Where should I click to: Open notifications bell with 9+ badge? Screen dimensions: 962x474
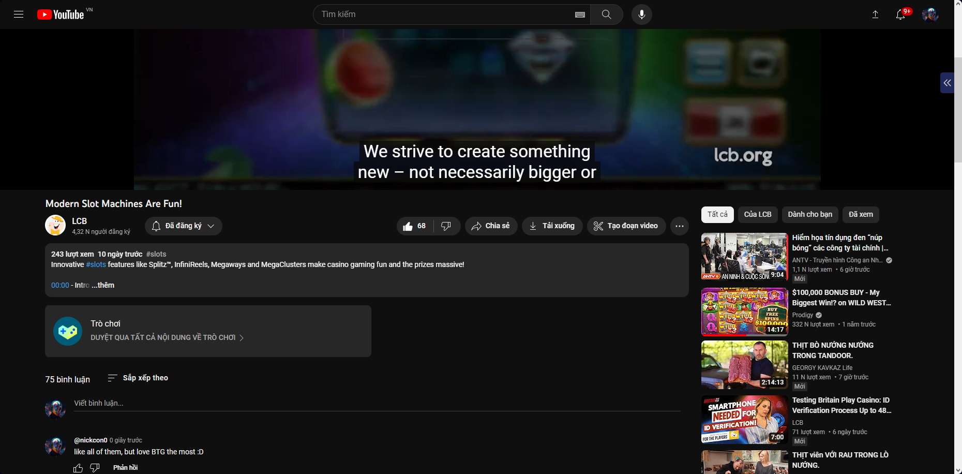[x=900, y=14]
